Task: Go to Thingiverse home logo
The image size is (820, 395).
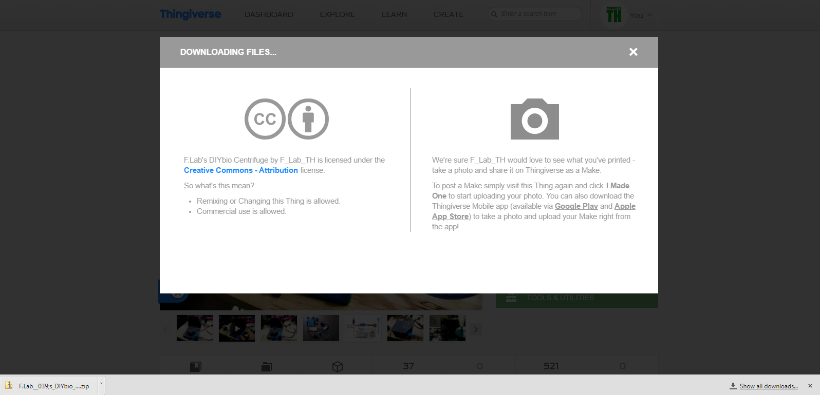Action: click(x=190, y=14)
